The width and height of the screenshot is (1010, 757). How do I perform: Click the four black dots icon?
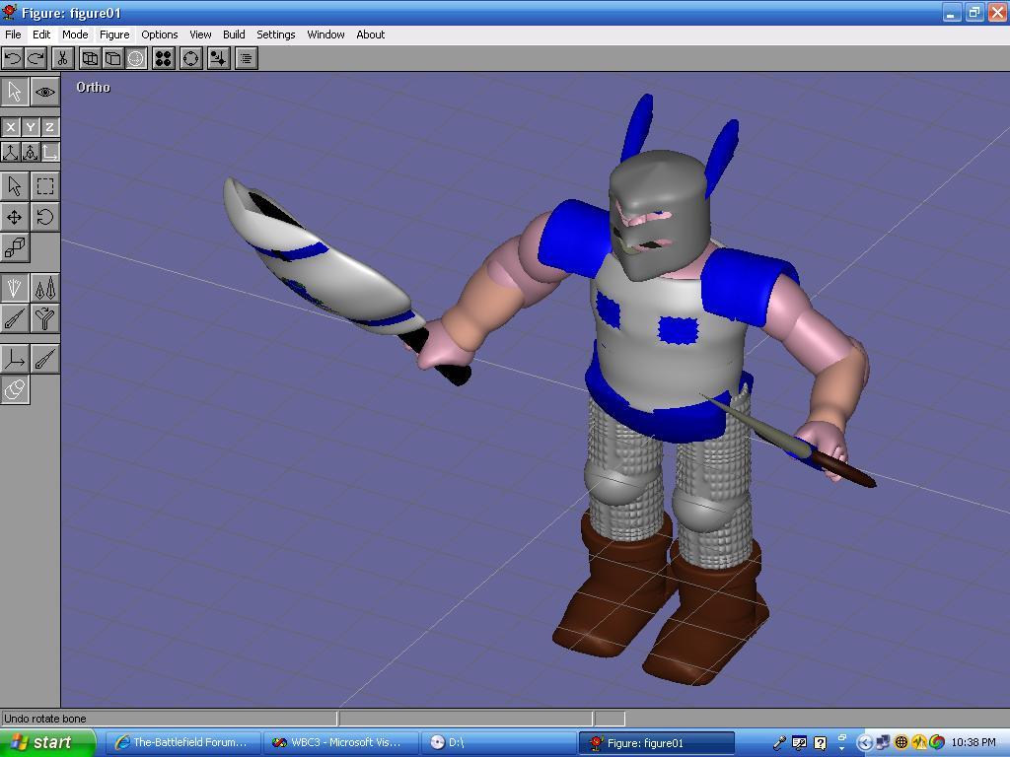(x=164, y=58)
